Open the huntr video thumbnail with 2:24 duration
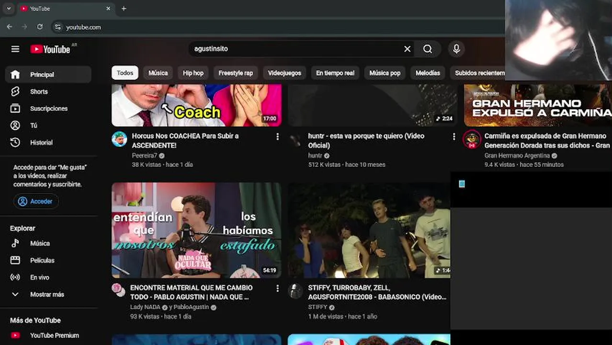Screen dimensions: 612x345 coord(373,105)
